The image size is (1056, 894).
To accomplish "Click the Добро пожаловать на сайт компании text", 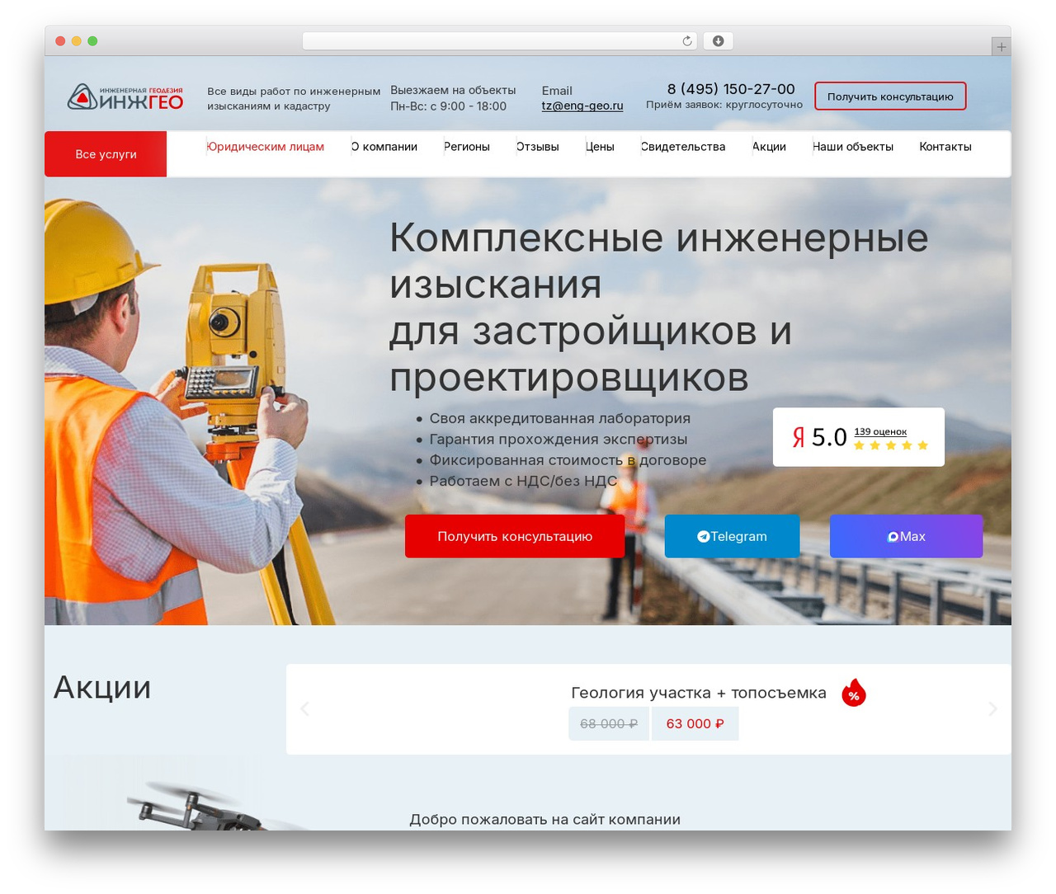I will coord(545,819).
